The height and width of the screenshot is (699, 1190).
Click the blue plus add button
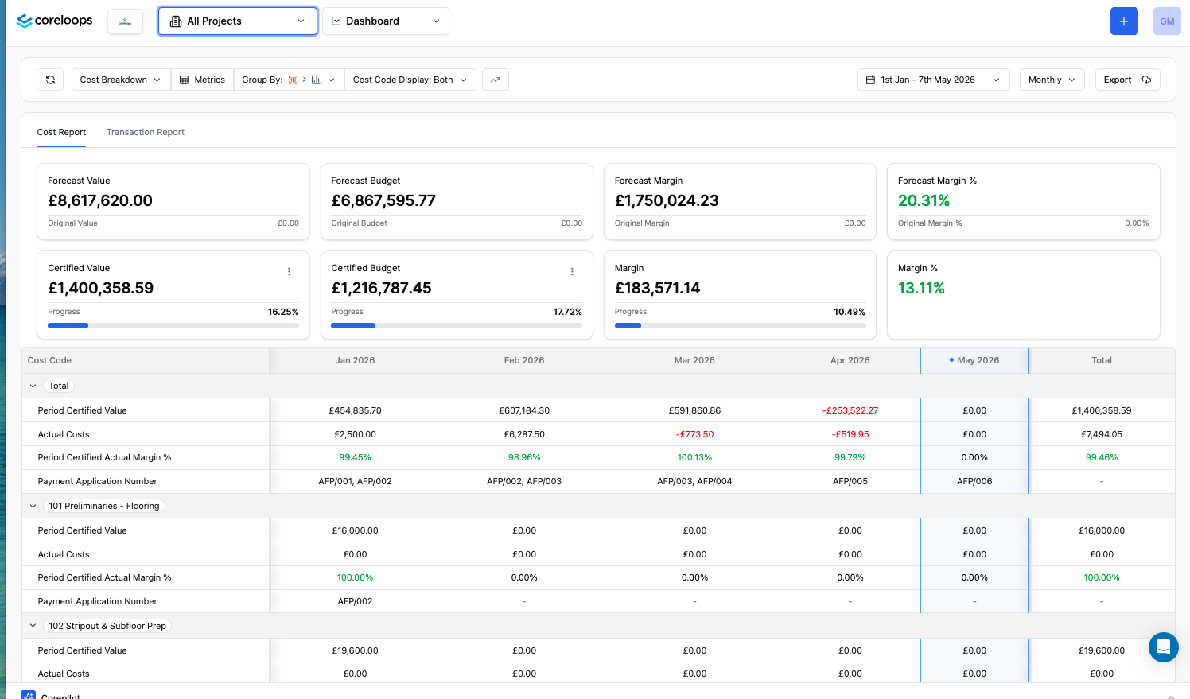1124,21
